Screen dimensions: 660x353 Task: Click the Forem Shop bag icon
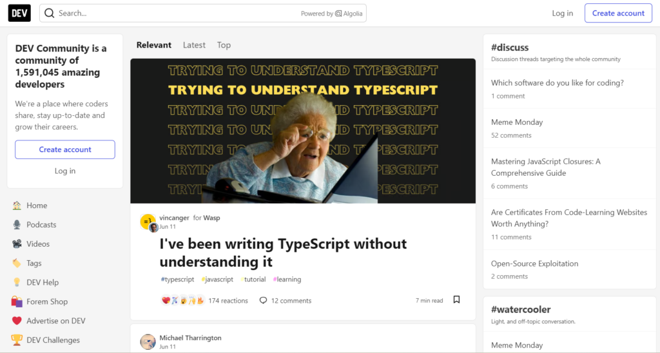17,301
